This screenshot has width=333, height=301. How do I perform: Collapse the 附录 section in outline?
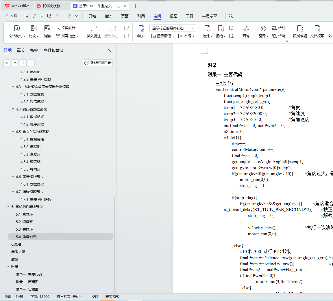pyautogui.click(x=8, y=267)
